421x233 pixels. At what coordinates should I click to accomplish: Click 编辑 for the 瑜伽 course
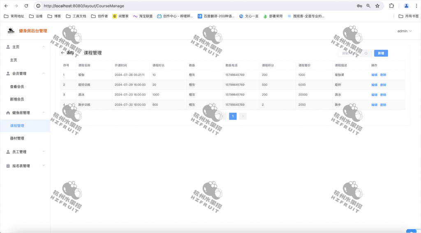(374, 75)
